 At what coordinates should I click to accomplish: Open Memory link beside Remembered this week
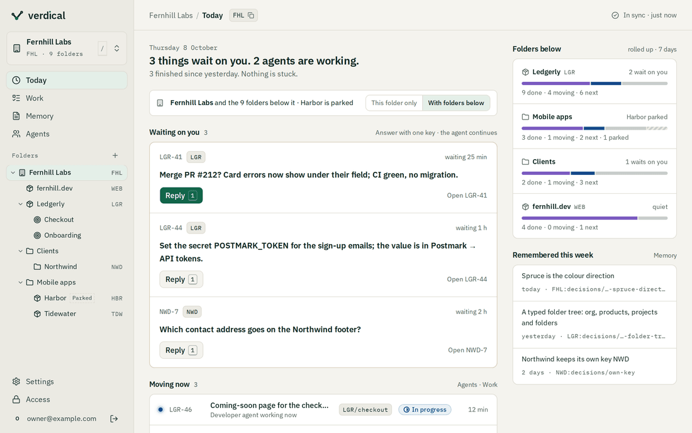click(665, 256)
